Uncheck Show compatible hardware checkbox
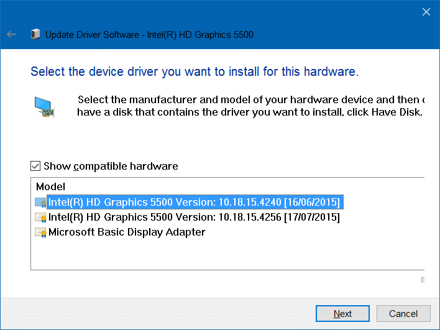Screen dimensions: 440x330 point(35,166)
